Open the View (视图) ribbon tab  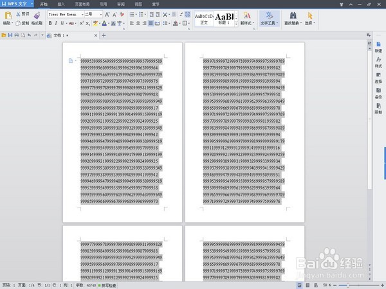pyautogui.click(x=138, y=4)
